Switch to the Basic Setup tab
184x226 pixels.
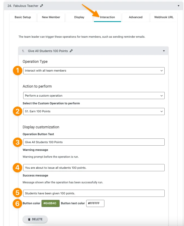[23, 17]
